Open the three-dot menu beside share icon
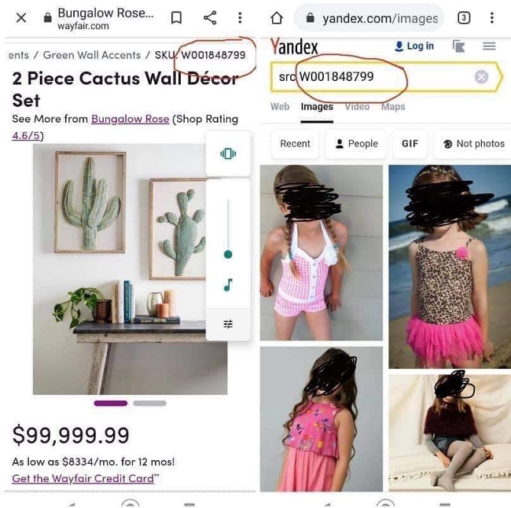 click(240, 17)
